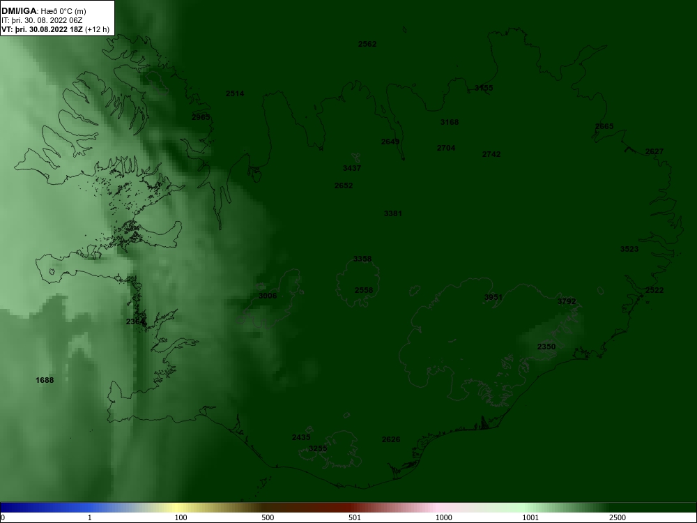Click the 3792 value label
This screenshot has width=697, height=523.
(567, 301)
